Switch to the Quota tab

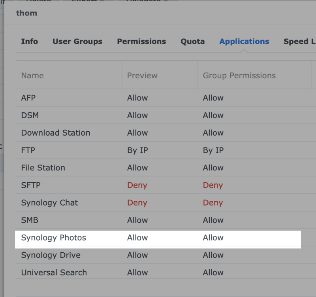[192, 42]
